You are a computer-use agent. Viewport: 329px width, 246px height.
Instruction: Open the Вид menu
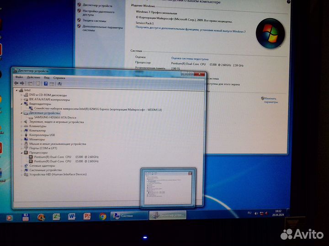click(47, 77)
